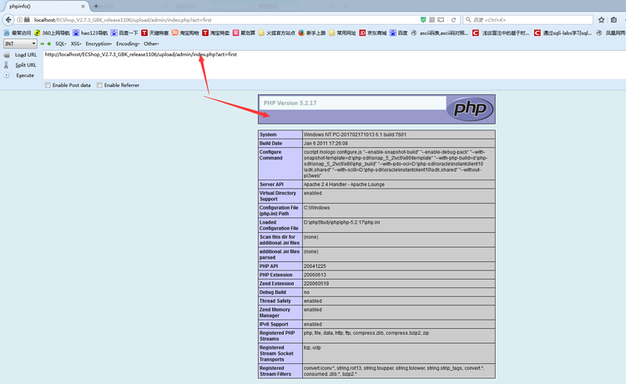Click the browser back button
Screen dimensions: 626x384
tap(10, 18)
